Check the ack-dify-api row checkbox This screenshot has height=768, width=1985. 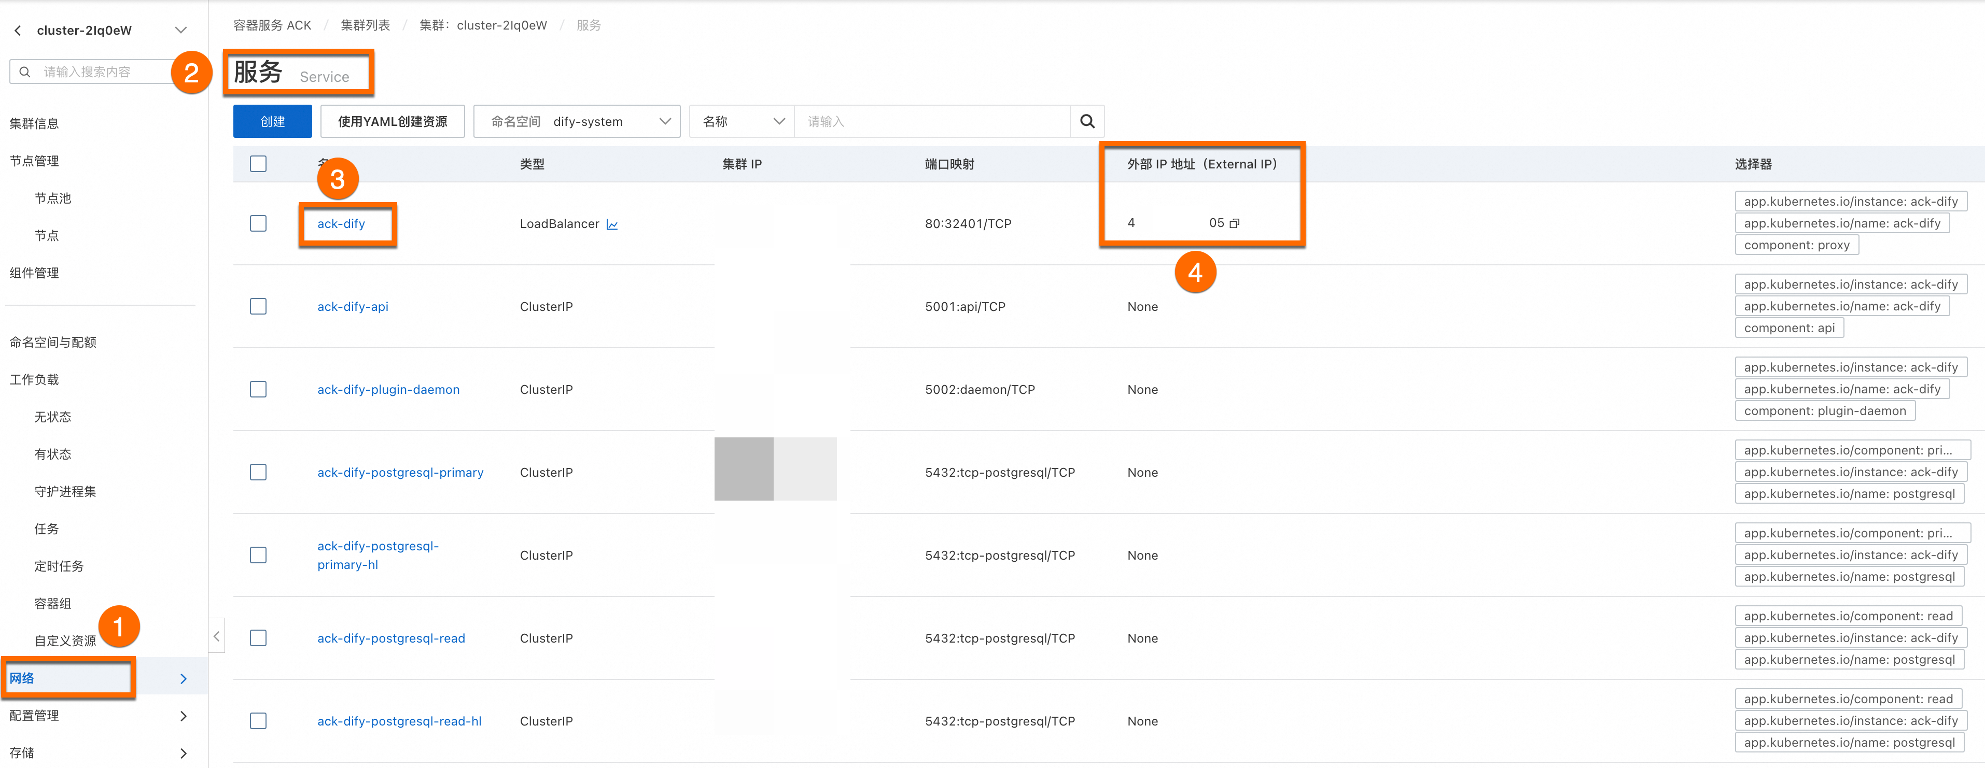[x=258, y=307]
